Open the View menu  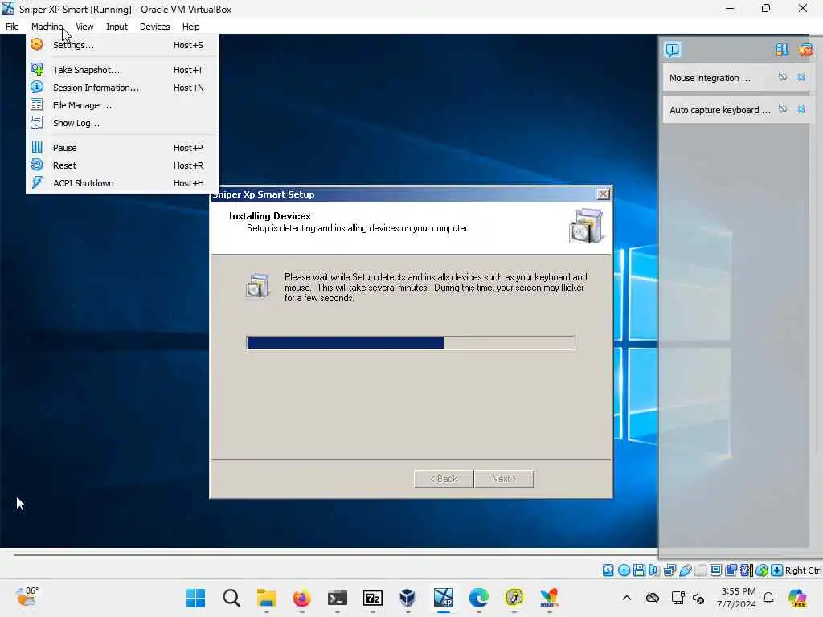coord(84,27)
